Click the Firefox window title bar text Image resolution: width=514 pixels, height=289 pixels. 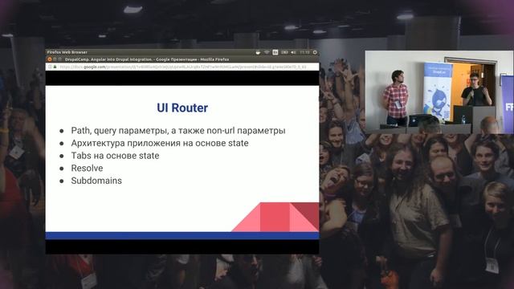click(147, 59)
